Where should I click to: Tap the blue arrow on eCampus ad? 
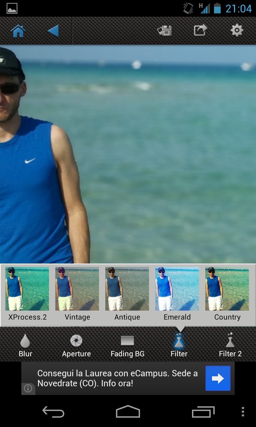[218, 378]
